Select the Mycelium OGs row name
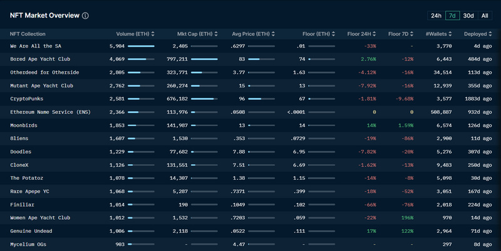 click(28, 245)
